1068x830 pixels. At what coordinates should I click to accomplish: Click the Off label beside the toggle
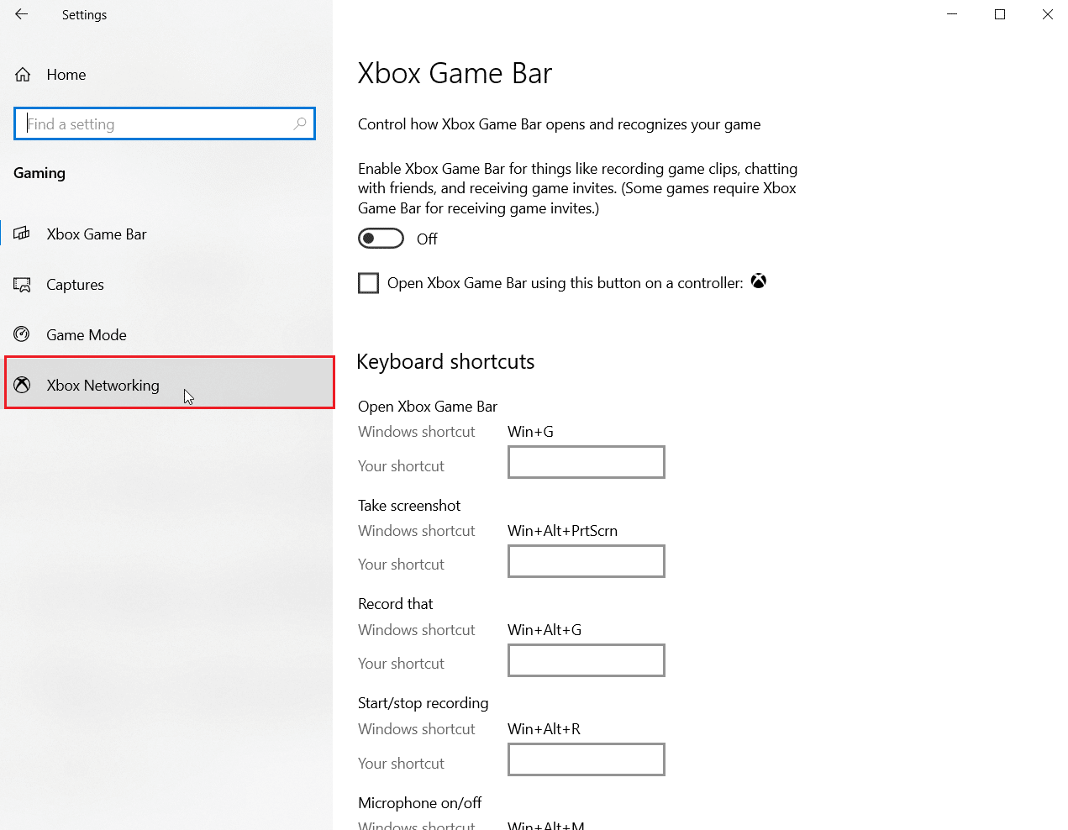tap(427, 239)
